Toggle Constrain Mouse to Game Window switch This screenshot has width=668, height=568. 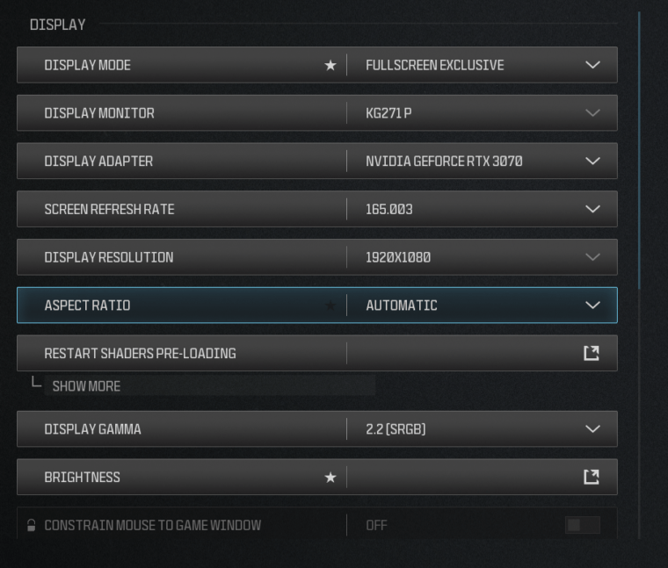point(582,525)
